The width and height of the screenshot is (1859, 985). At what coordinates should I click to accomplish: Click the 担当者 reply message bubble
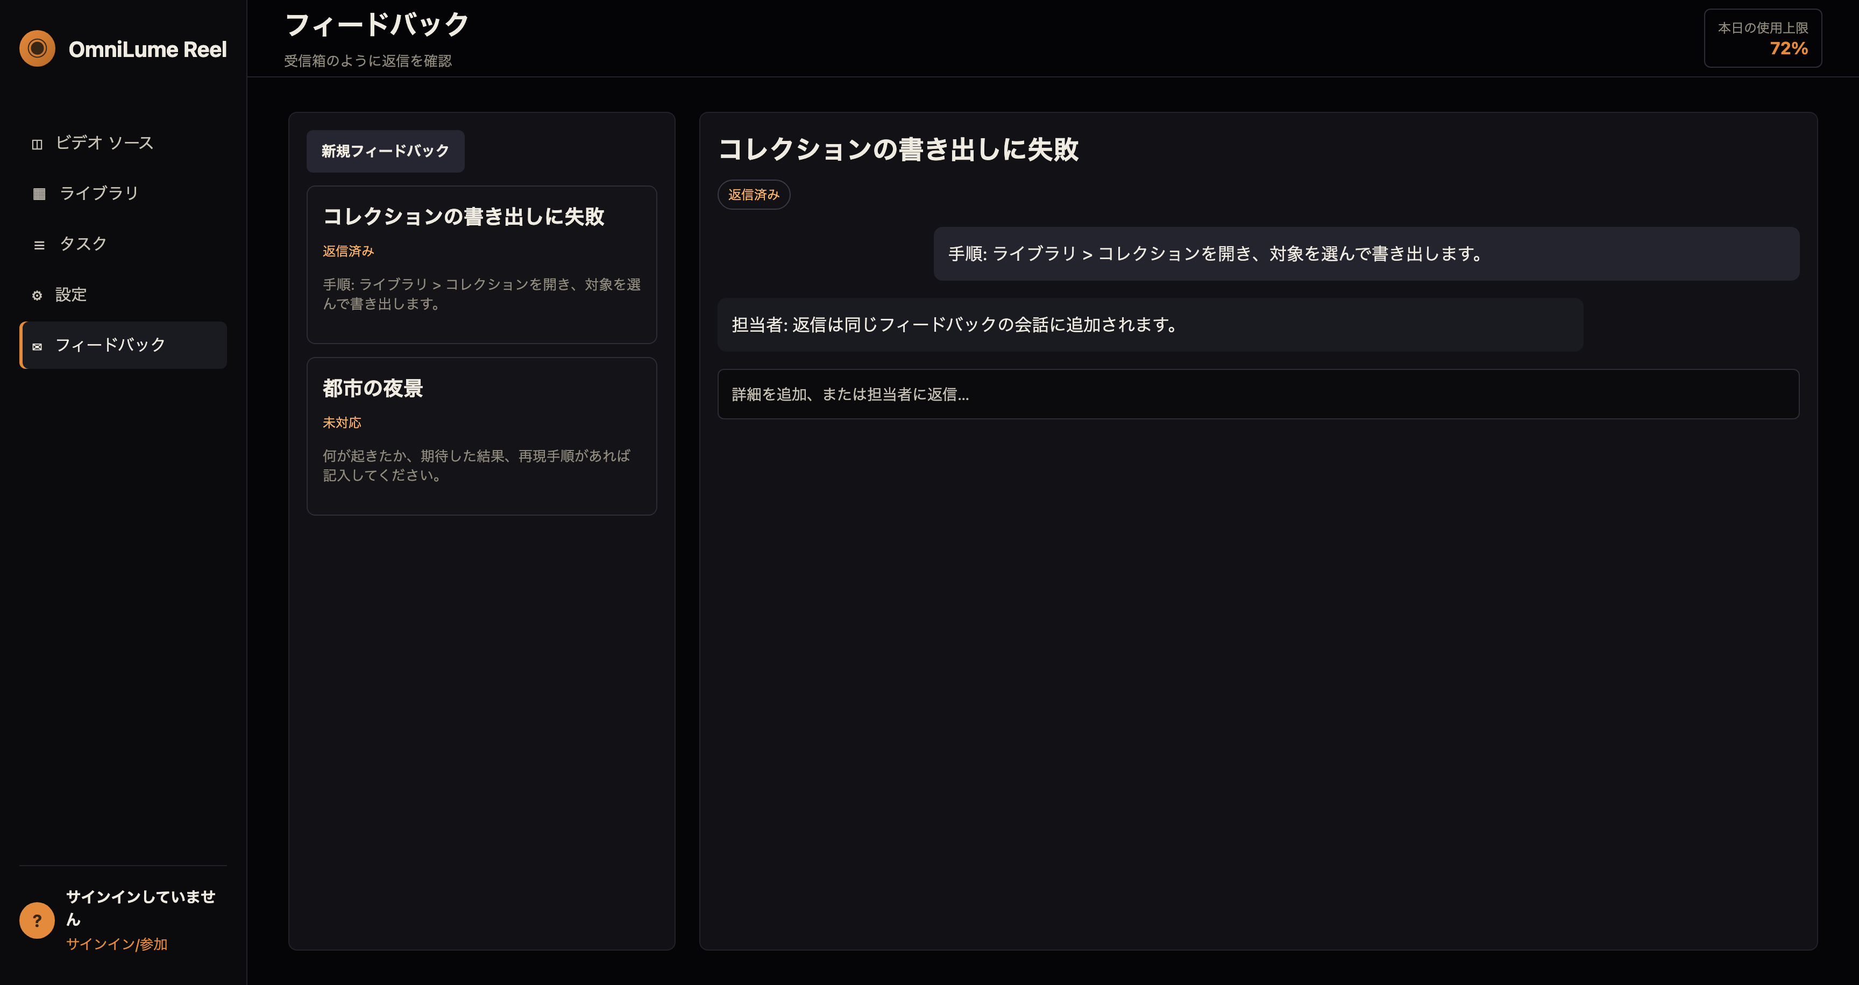click(x=1150, y=325)
